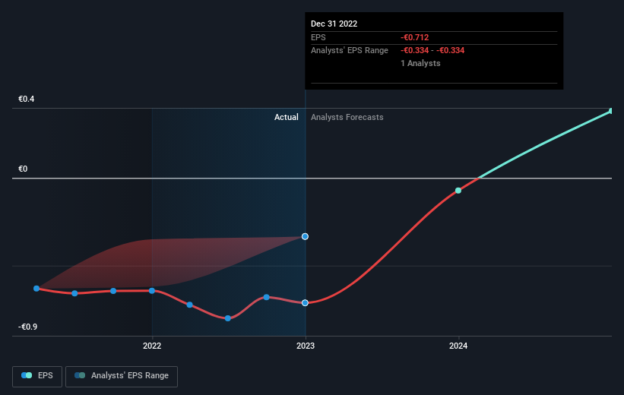
Task: Select the 2024 forecast EPS point
Action: (x=458, y=191)
